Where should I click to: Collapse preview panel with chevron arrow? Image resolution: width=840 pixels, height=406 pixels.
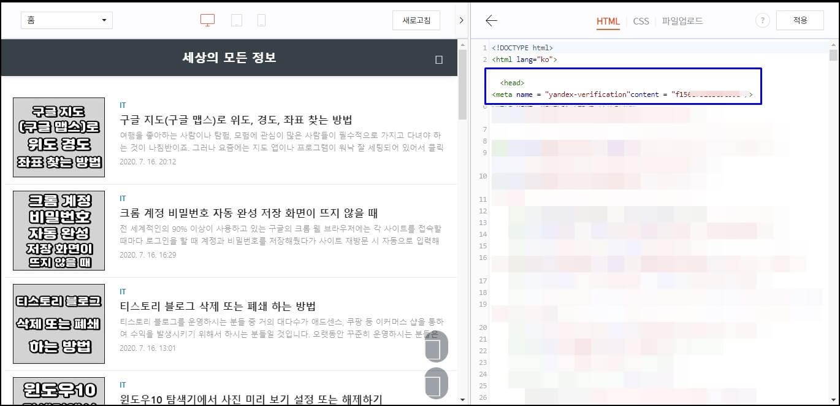pos(461,20)
